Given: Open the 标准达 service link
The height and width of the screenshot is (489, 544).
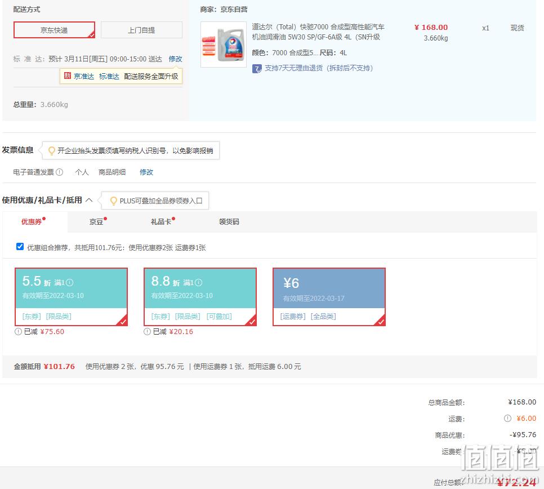Looking at the screenshot, I should (x=109, y=77).
